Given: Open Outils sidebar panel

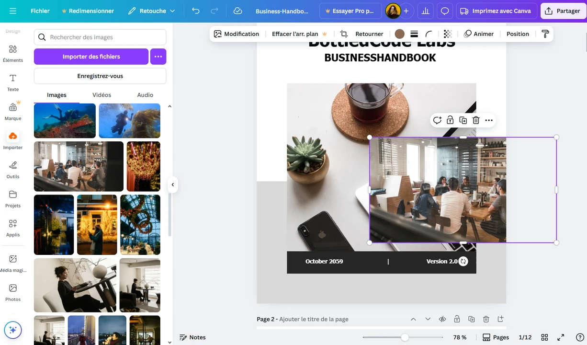Looking at the screenshot, I should [x=13, y=170].
